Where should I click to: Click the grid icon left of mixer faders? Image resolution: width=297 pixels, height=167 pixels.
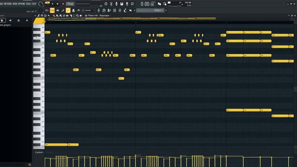[115, 10]
